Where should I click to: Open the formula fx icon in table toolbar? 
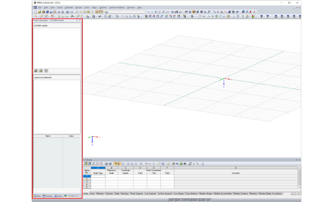[194, 164]
